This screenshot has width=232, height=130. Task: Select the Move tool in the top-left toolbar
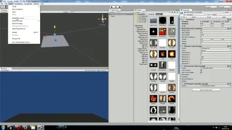click(7, 7)
